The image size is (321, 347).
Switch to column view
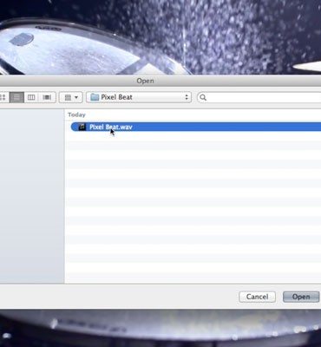[x=31, y=97]
